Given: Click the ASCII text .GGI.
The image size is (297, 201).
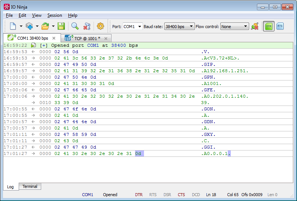Looking at the screenshot, I should click(208, 147).
